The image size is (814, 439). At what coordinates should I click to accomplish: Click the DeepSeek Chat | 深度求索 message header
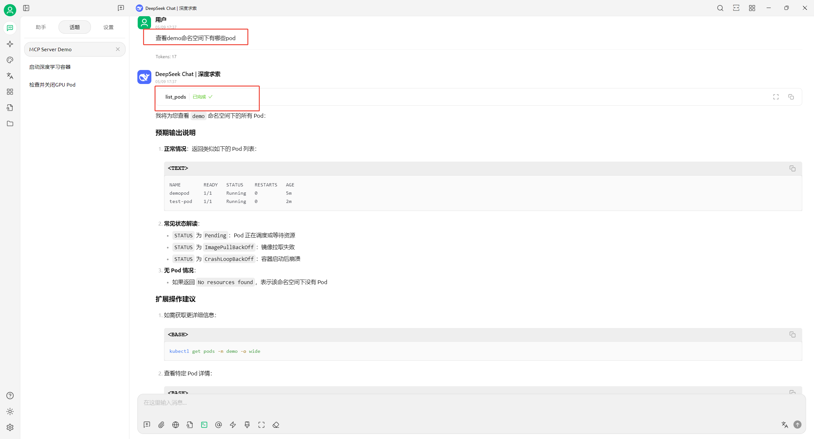tap(188, 74)
